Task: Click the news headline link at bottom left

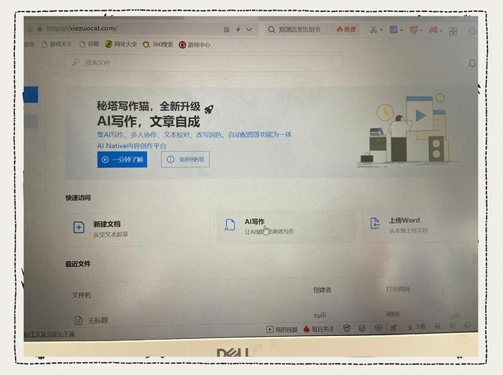Action: [49, 334]
